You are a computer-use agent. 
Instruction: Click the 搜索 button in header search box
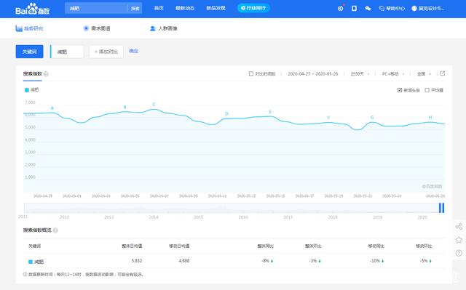click(135, 8)
